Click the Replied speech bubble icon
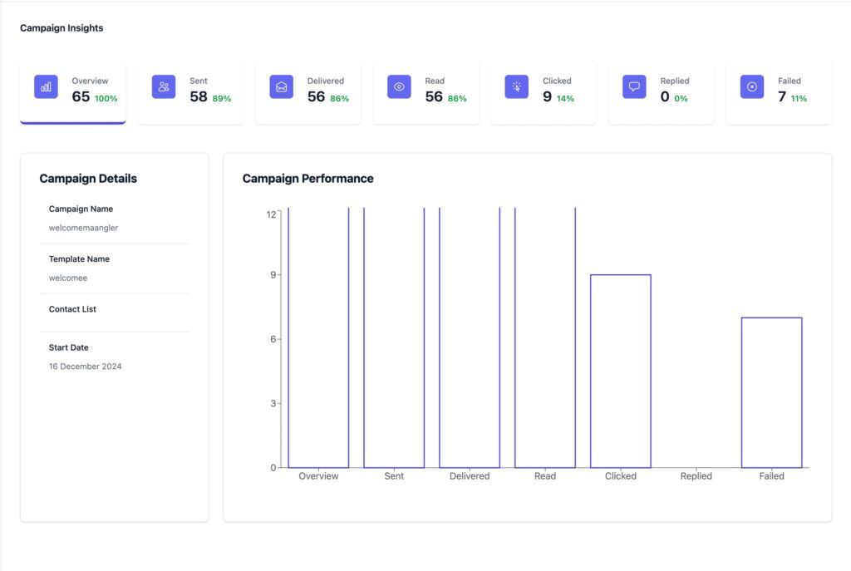Screen dimensions: 851x571 click(x=635, y=86)
